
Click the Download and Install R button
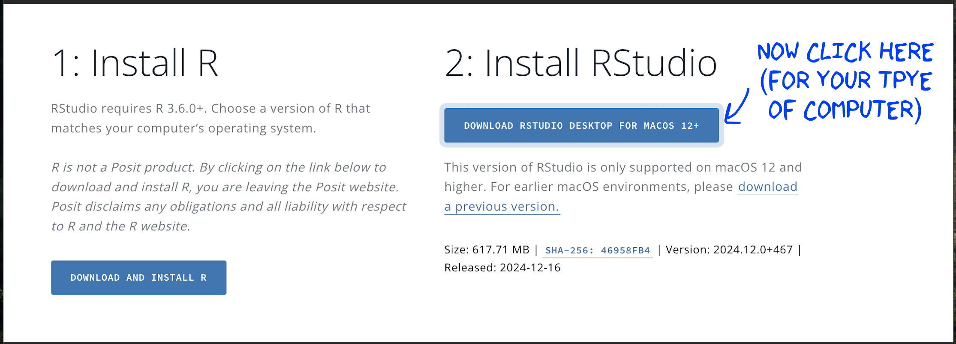tap(138, 278)
